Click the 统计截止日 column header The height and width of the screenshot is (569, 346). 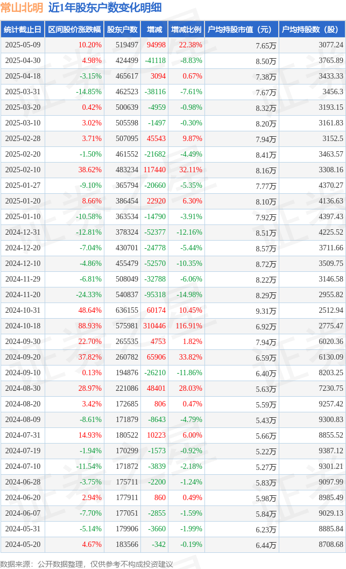(23, 30)
